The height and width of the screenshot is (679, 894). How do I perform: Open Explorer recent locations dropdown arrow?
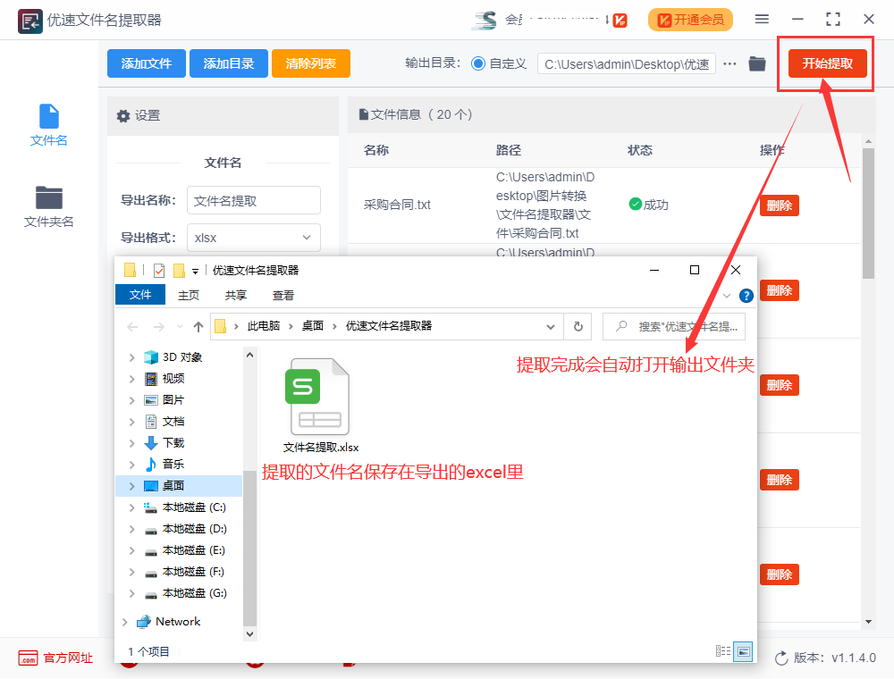tap(181, 327)
